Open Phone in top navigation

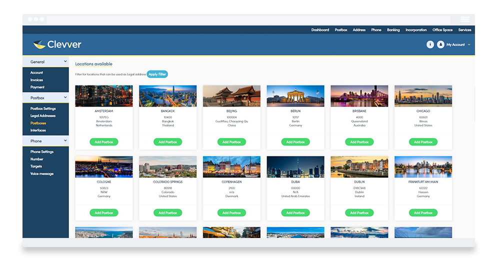coord(376,30)
